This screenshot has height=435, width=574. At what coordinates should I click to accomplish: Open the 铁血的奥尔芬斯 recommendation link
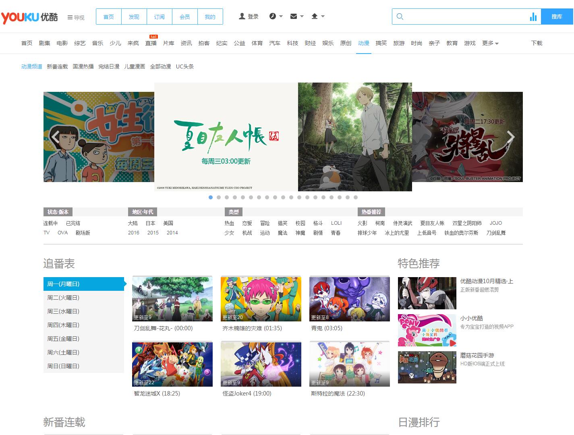[x=462, y=233]
